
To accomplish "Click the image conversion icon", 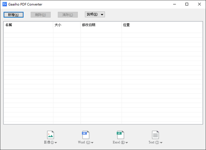I will pos(50,135).
